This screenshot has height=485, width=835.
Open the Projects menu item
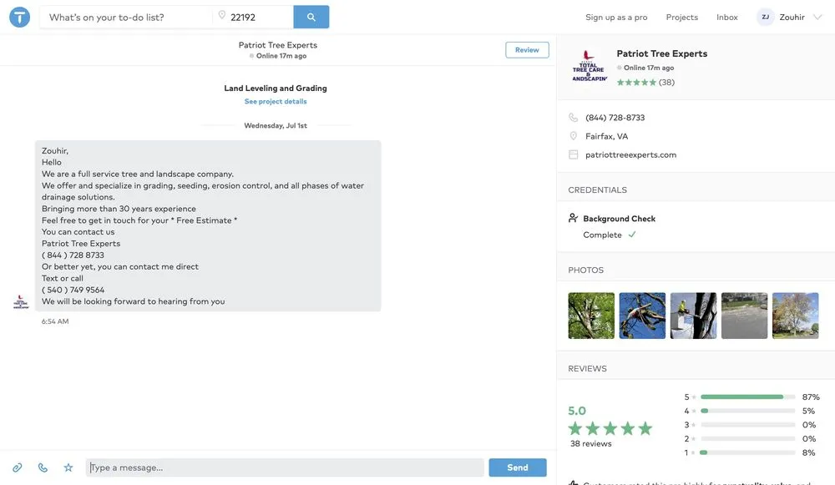click(682, 17)
